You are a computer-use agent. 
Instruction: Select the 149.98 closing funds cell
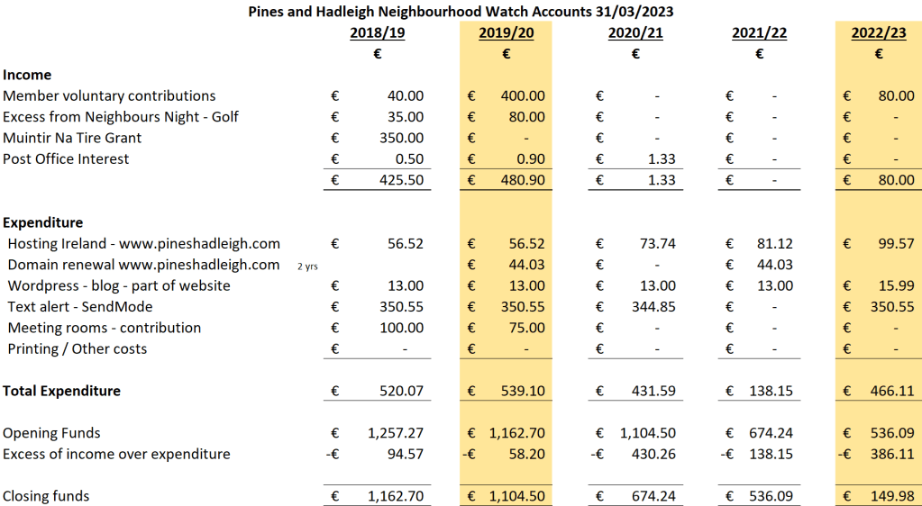890,495
